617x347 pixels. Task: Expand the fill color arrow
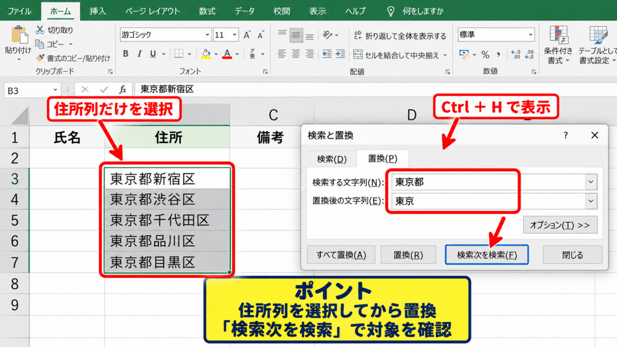tap(216, 54)
